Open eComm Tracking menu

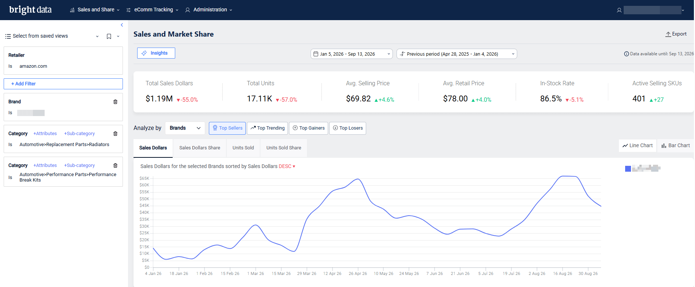click(152, 10)
